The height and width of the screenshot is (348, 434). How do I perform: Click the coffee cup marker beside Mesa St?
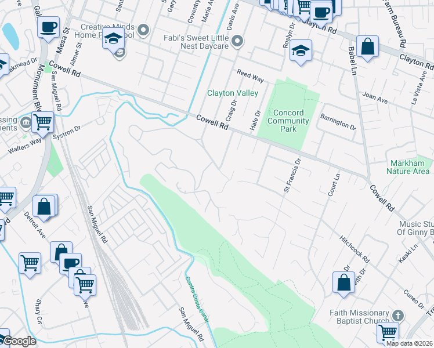48,28
